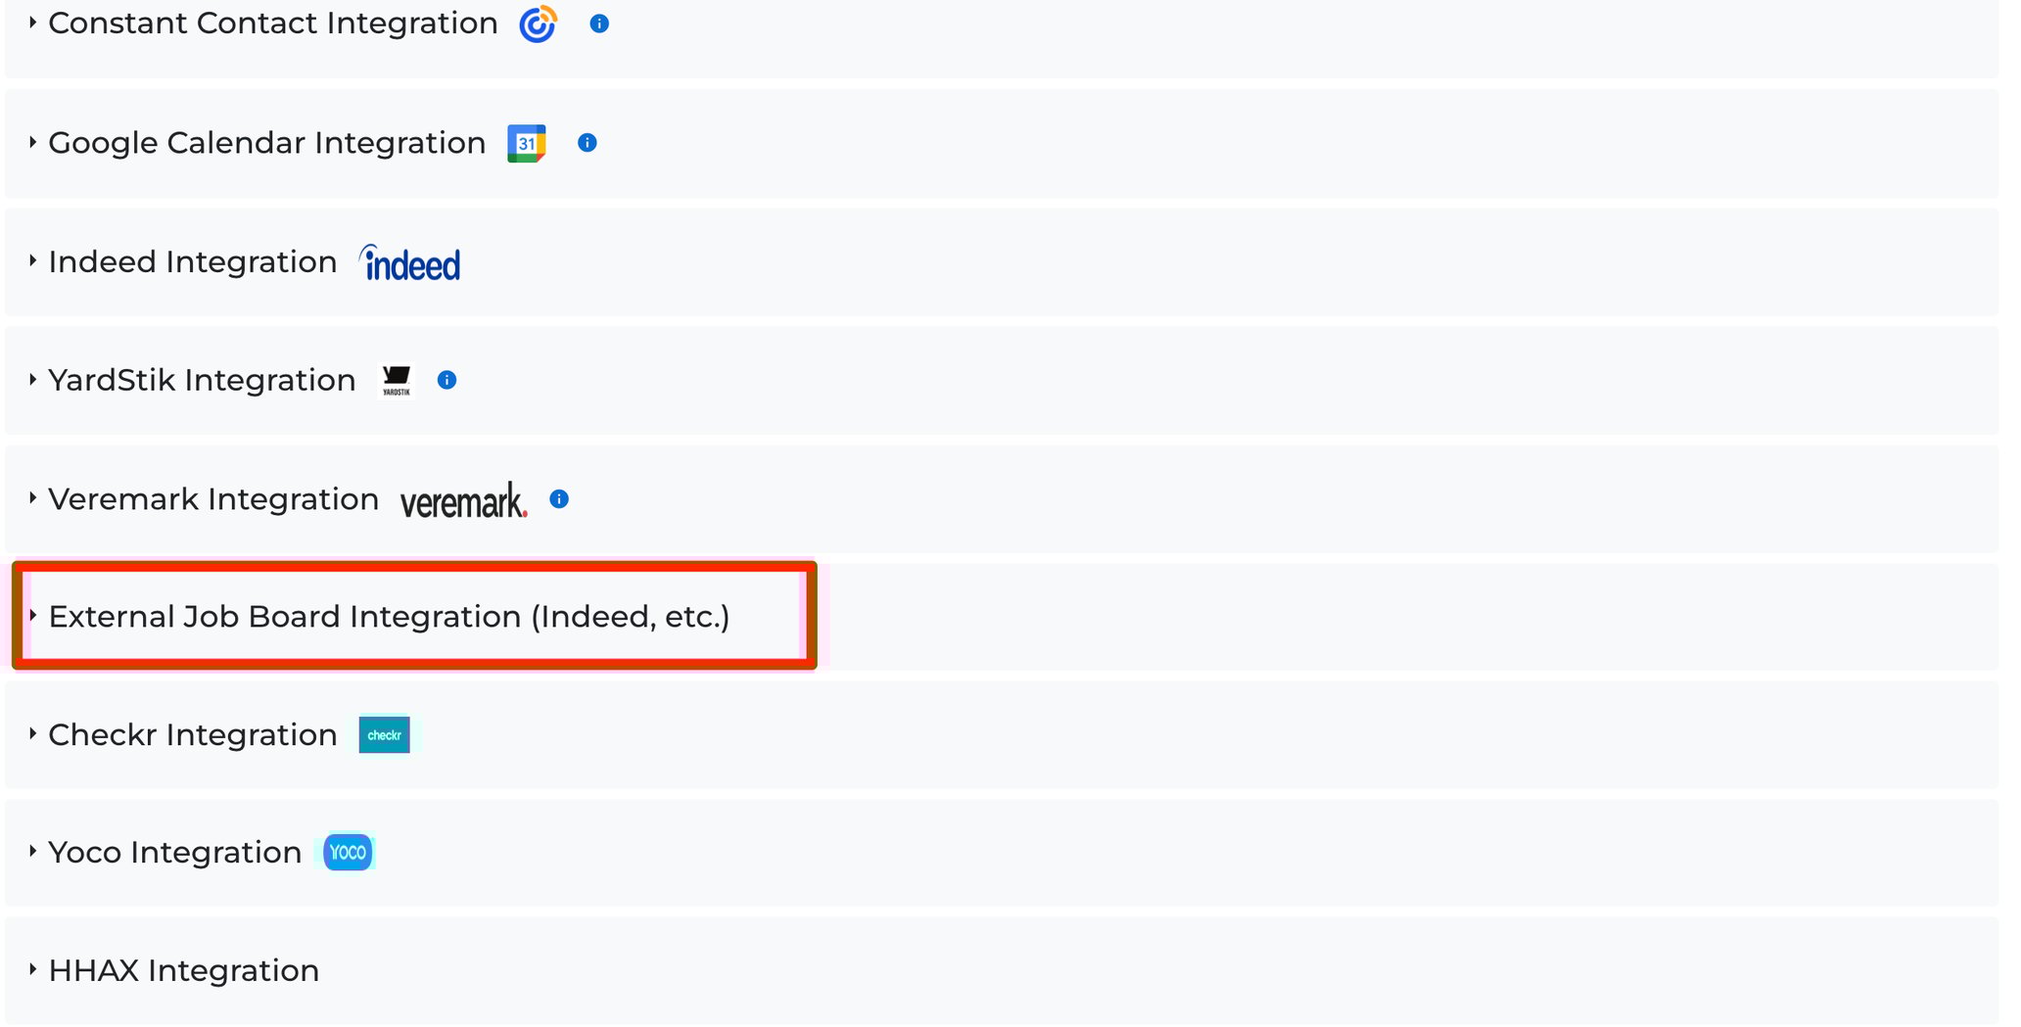
Task: Click the YardStik logo icon
Action: click(x=397, y=381)
